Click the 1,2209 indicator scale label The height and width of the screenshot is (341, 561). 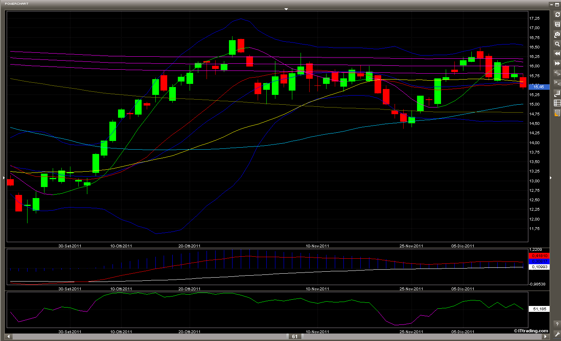536,250
